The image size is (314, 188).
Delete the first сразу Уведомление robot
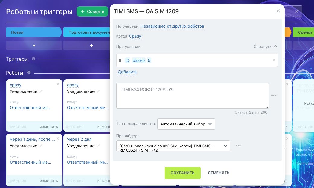tap(58, 84)
